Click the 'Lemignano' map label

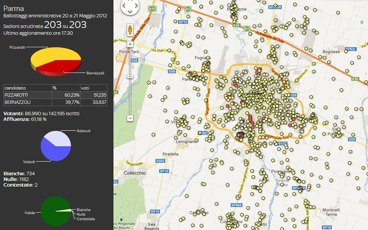click(186, 142)
